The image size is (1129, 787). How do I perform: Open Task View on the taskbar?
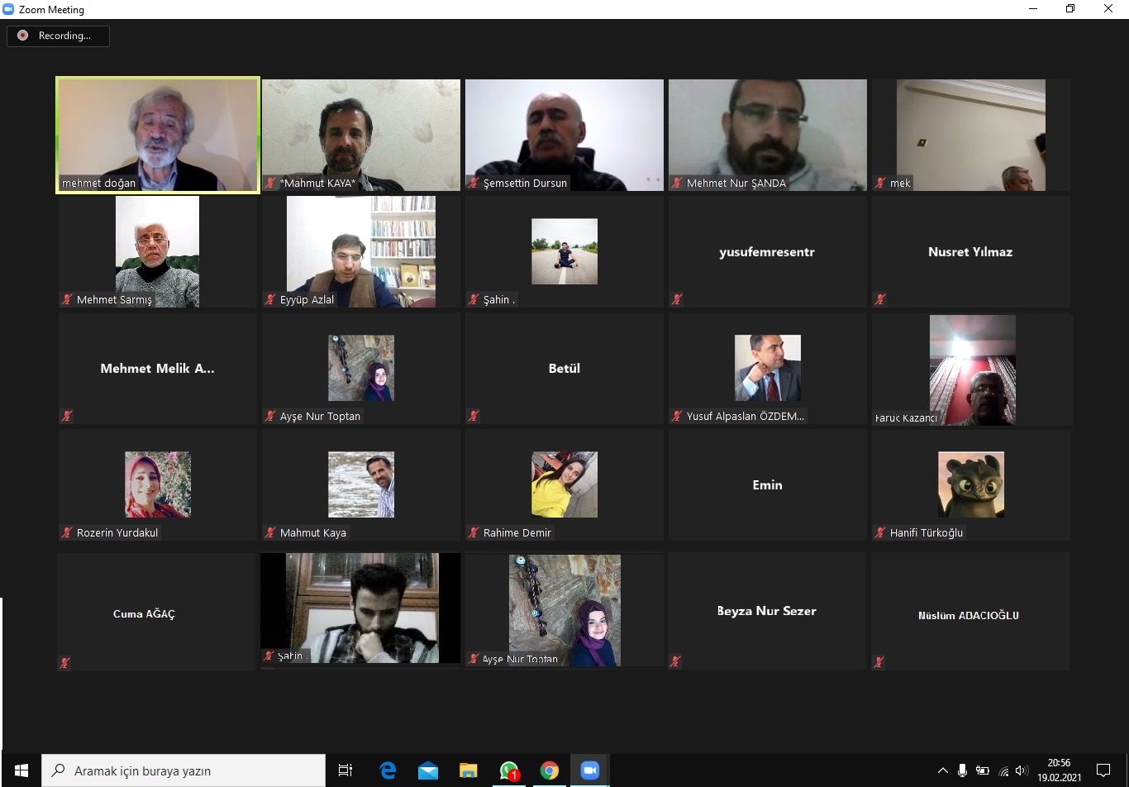[x=345, y=770]
